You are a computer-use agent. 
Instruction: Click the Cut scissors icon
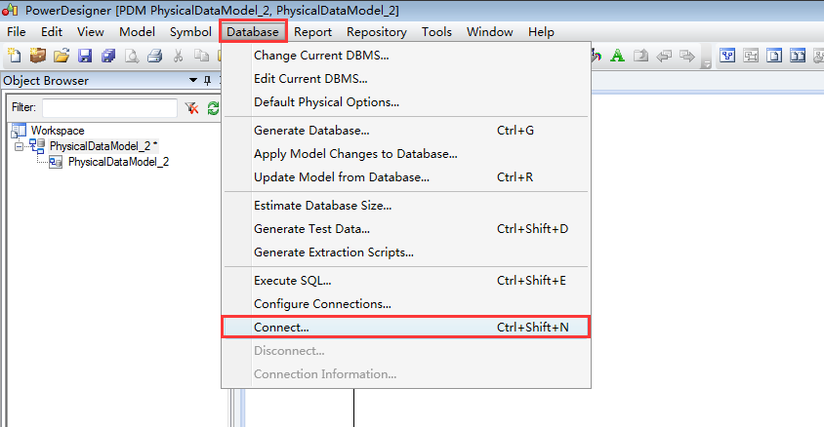(178, 56)
